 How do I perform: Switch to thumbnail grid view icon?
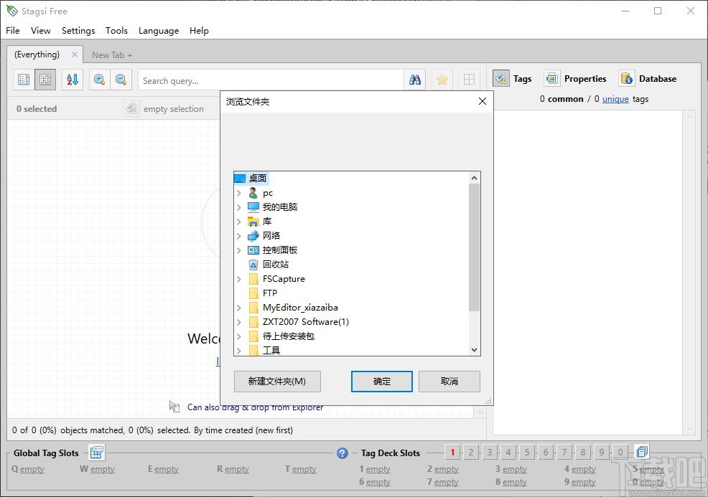45,80
